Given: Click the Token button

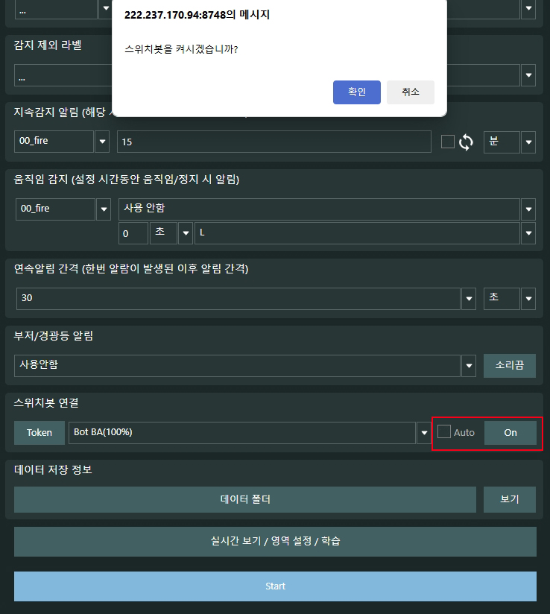Looking at the screenshot, I should (x=39, y=433).
